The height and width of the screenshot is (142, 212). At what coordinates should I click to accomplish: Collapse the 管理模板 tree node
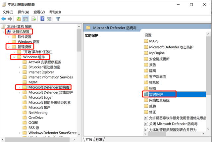coord(8,47)
